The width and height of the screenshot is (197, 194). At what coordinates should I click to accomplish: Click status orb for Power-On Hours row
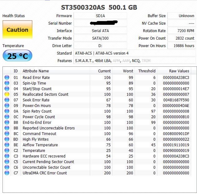pyautogui.click(x=7, y=105)
